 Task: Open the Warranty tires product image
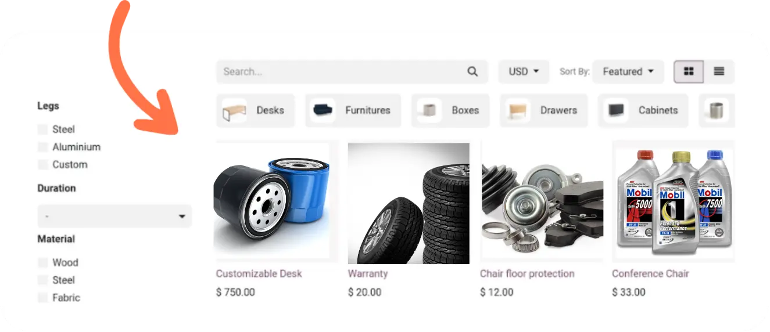409,203
